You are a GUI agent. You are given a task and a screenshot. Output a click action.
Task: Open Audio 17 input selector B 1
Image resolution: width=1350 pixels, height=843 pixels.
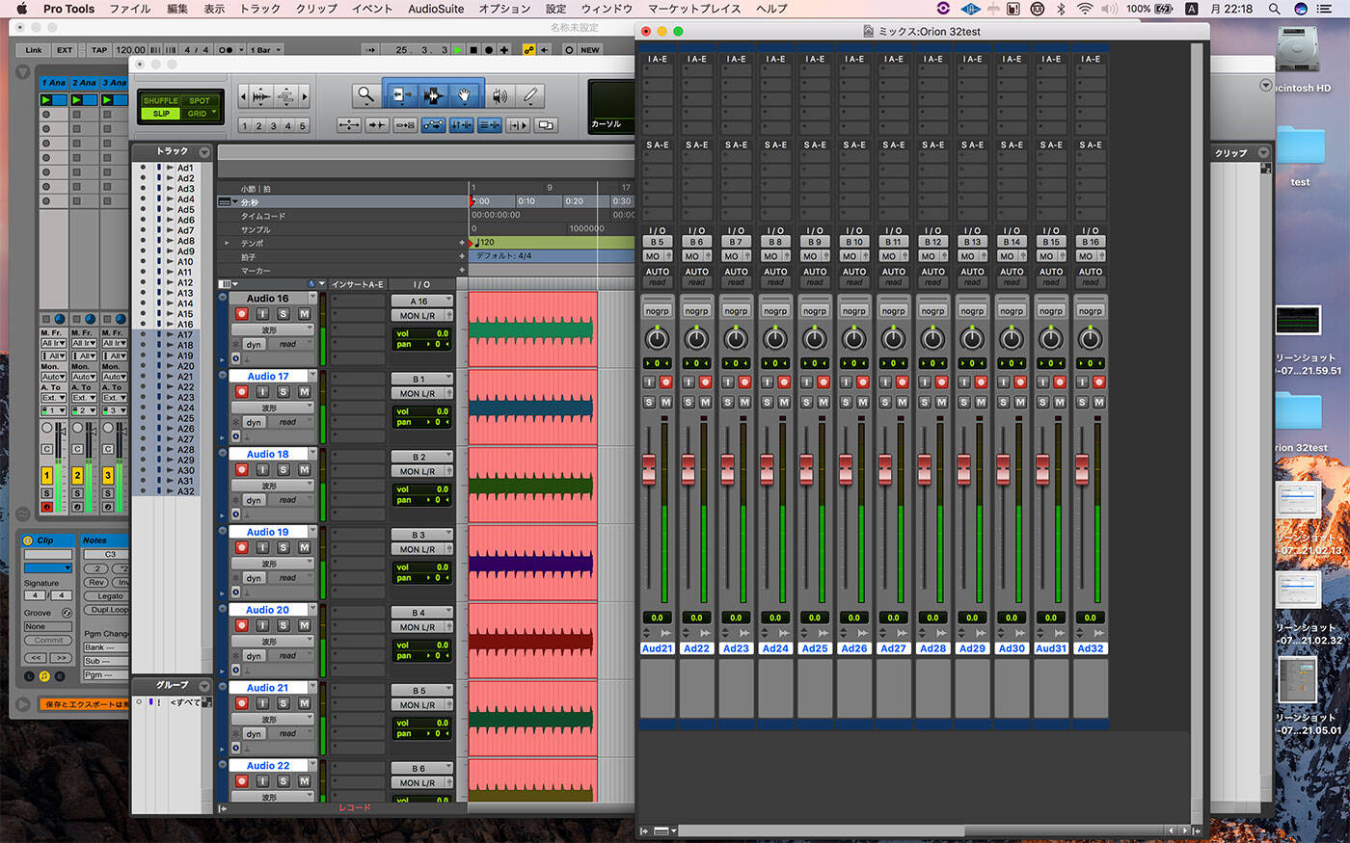click(421, 380)
